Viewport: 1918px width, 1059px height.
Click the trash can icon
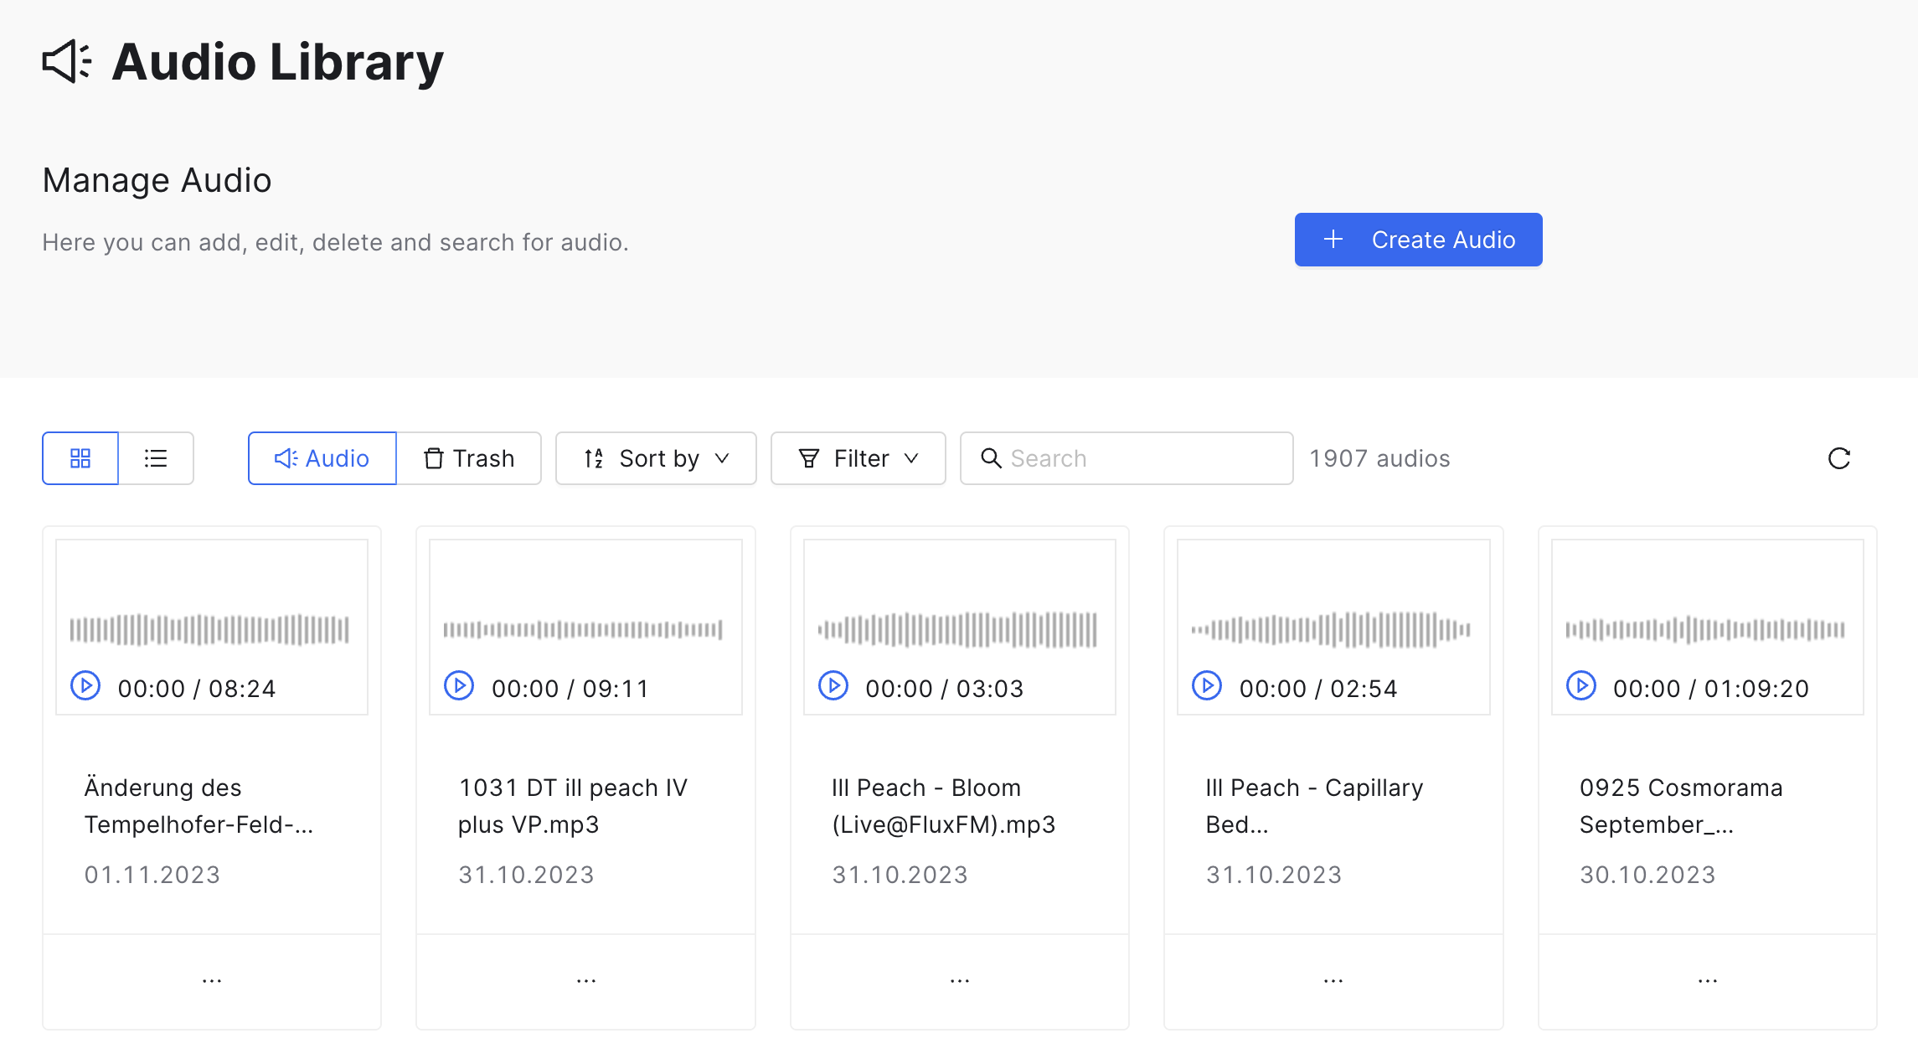(x=434, y=458)
